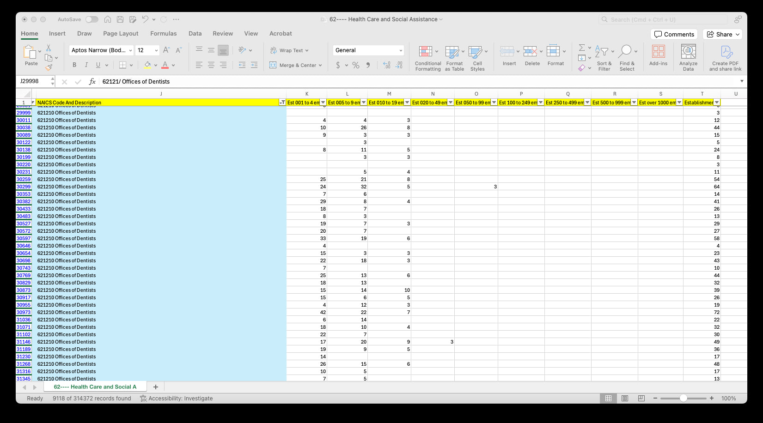Click the Format Painter brush icon
The image size is (763, 423).
49,67
